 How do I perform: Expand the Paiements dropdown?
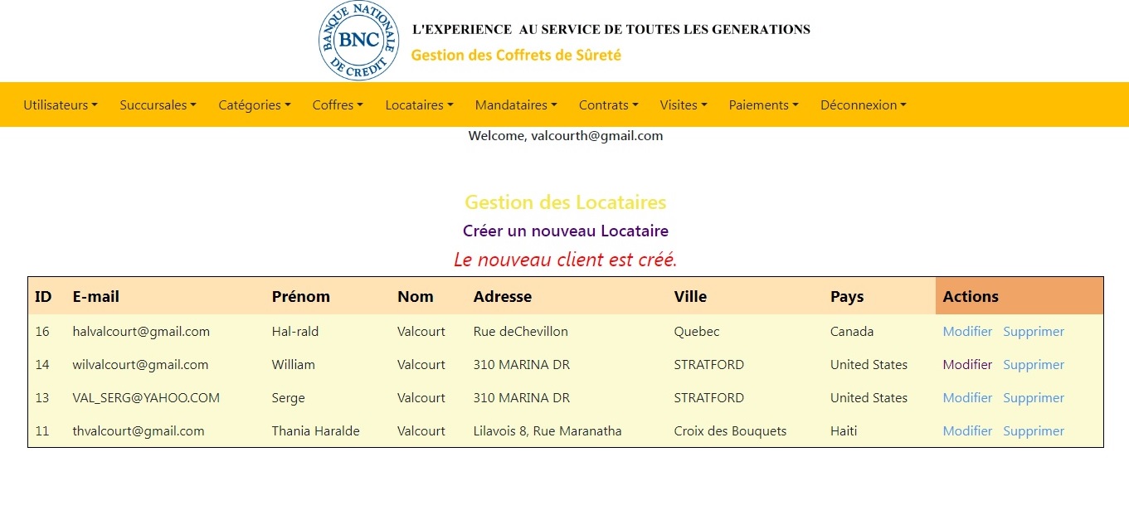[763, 105]
